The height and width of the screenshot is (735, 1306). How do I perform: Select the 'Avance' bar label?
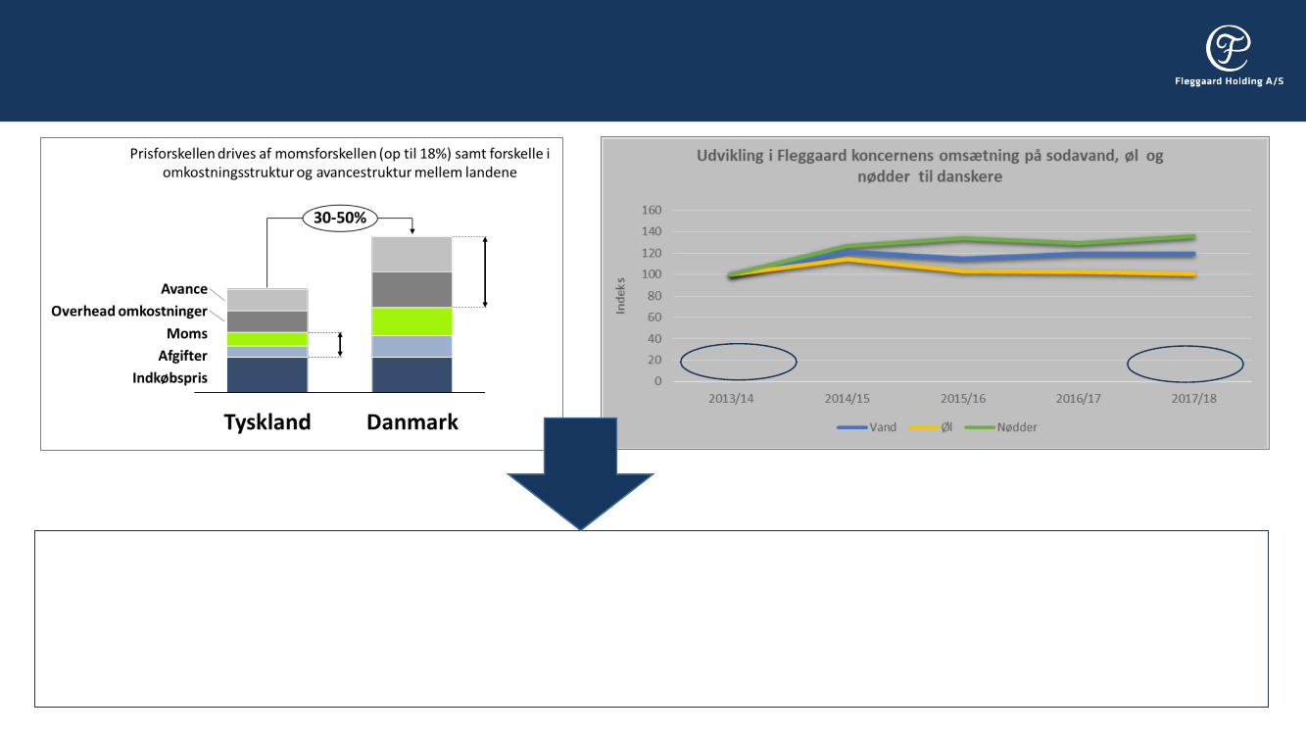[x=184, y=289]
